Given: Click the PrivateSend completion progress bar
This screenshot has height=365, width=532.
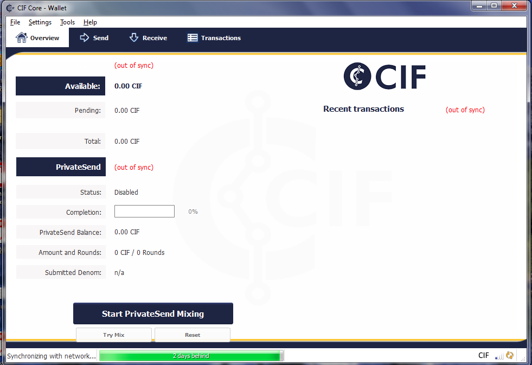Looking at the screenshot, I should [x=145, y=212].
